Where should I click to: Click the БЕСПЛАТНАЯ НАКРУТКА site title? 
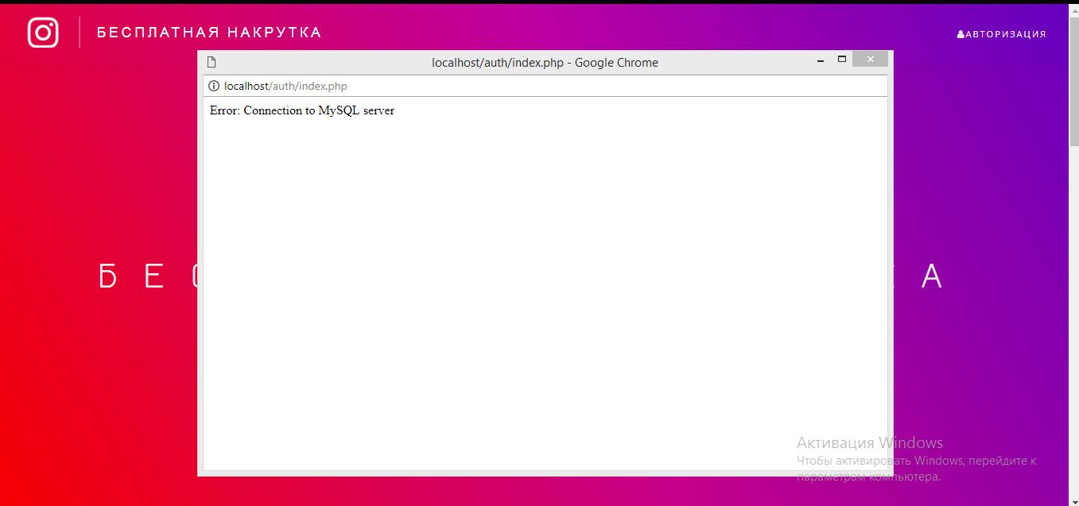tap(209, 33)
